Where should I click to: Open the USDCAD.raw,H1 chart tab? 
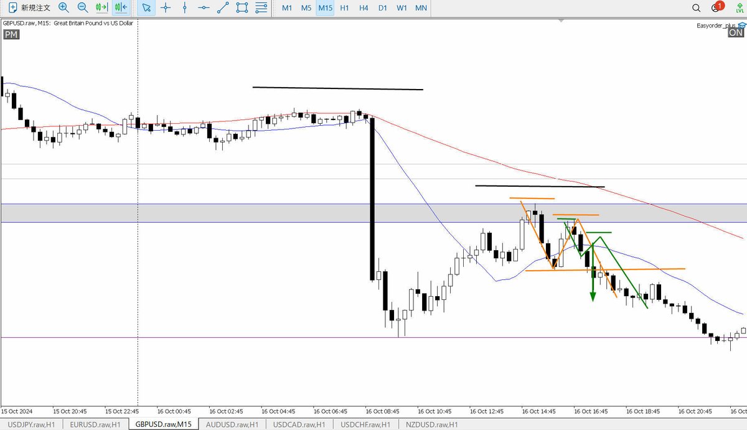[299, 424]
